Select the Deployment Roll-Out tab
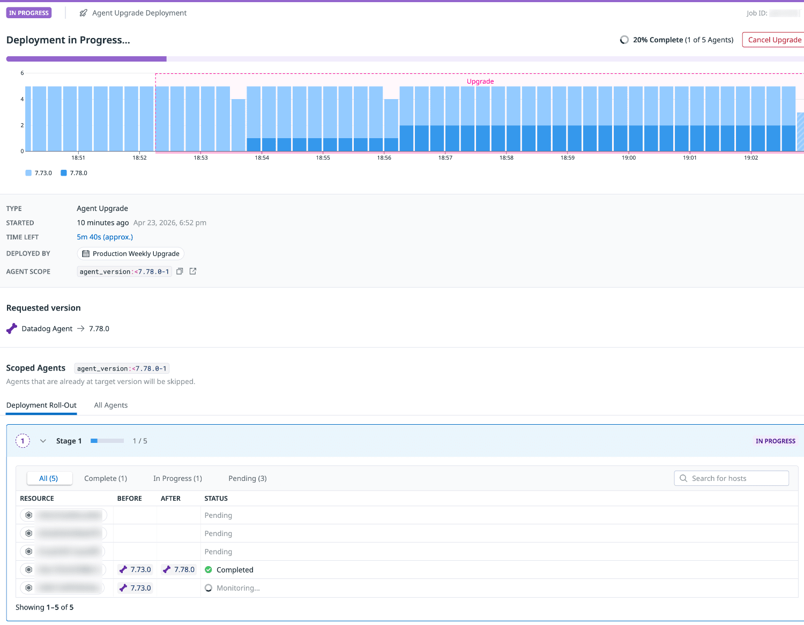Screen dimensions: 804x625 pyautogui.click(x=41, y=405)
